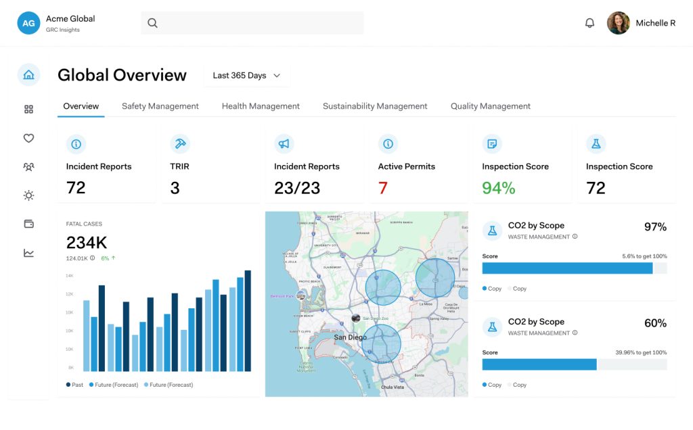Viewport: 693px width, 430px height.
Task: Toggle the Copy legend under CO2 score
Action: tap(491, 288)
